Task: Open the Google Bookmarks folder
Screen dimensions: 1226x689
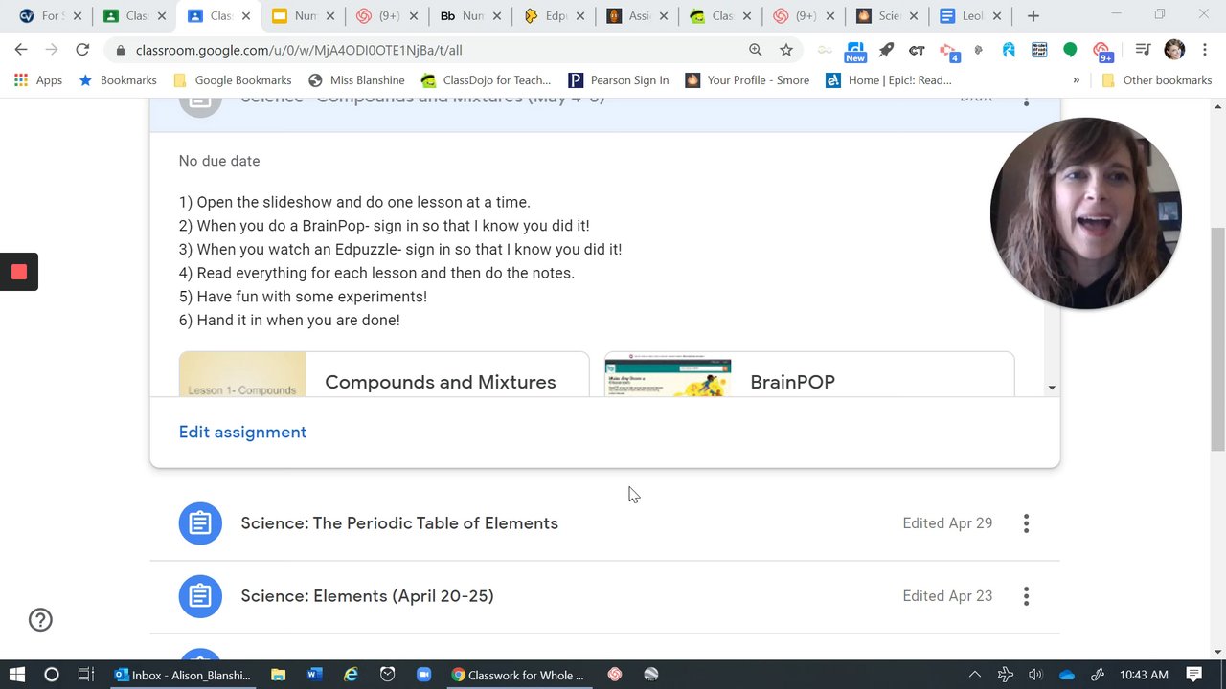Action: pyautogui.click(x=233, y=80)
